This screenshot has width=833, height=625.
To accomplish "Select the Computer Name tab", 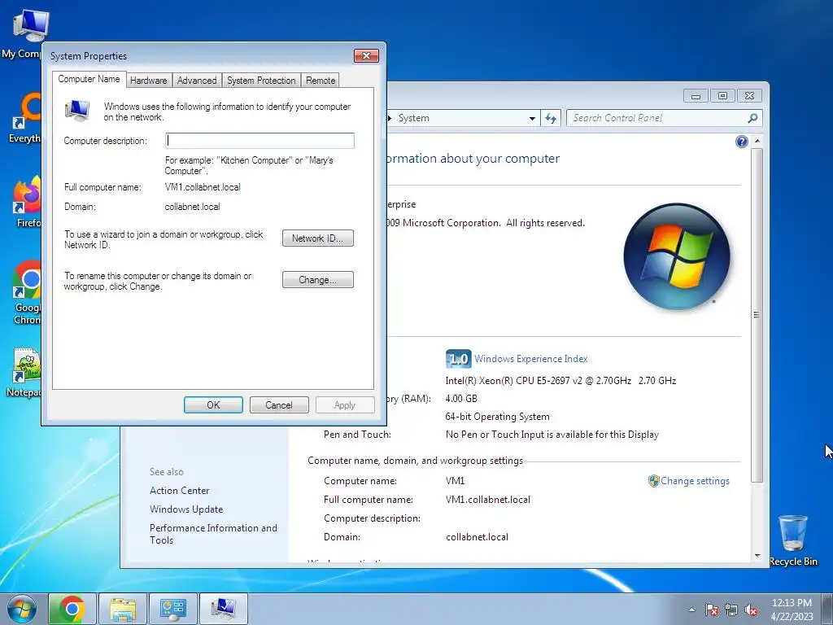I will pyautogui.click(x=89, y=79).
